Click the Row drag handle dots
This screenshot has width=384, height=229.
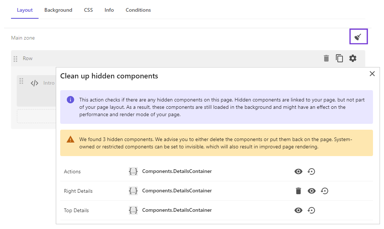15,58
